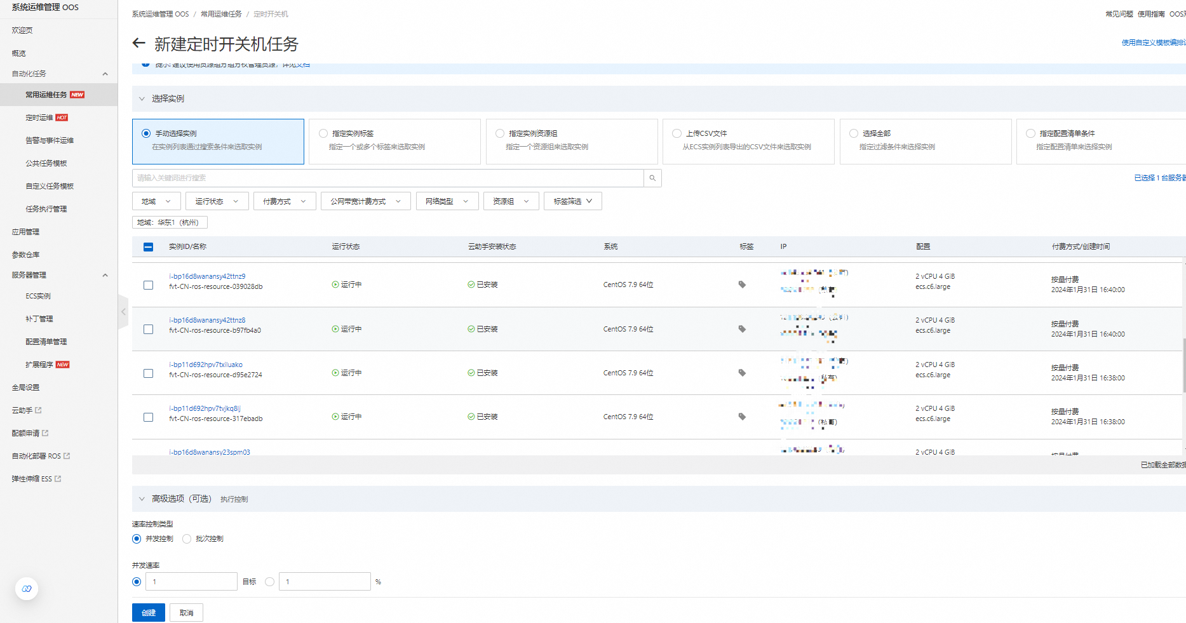Open the 标签筛选 dropdown
Image resolution: width=1186 pixels, height=623 pixels.
[x=573, y=201]
